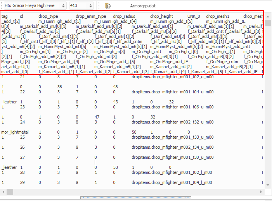Click the toolbar grip next to folder icon
This screenshot has width=272, height=201.
tap(99, 6)
